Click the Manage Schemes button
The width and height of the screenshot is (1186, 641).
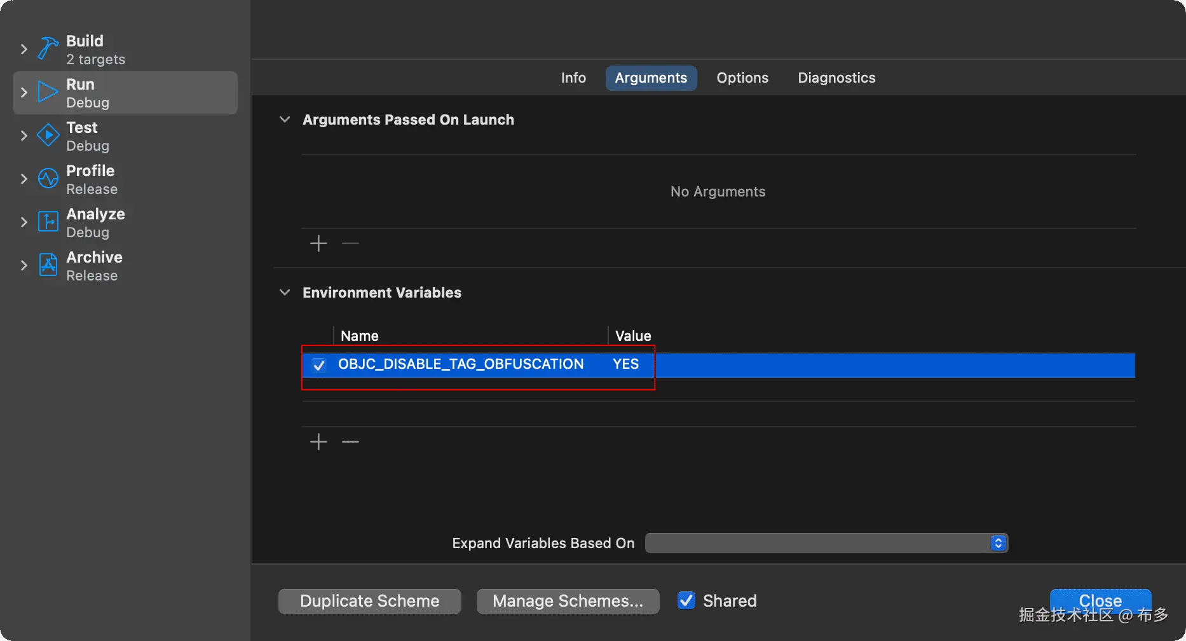[568, 601]
